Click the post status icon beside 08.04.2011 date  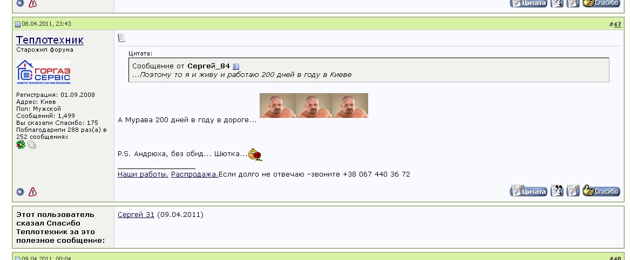(x=18, y=24)
